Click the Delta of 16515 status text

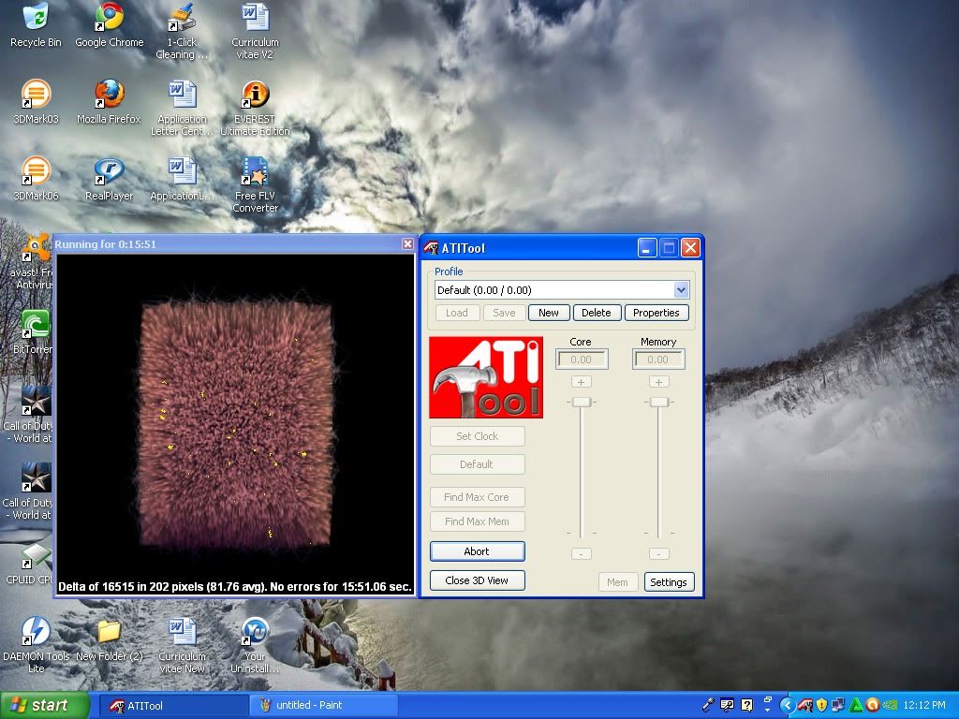[x=235, y=586]
